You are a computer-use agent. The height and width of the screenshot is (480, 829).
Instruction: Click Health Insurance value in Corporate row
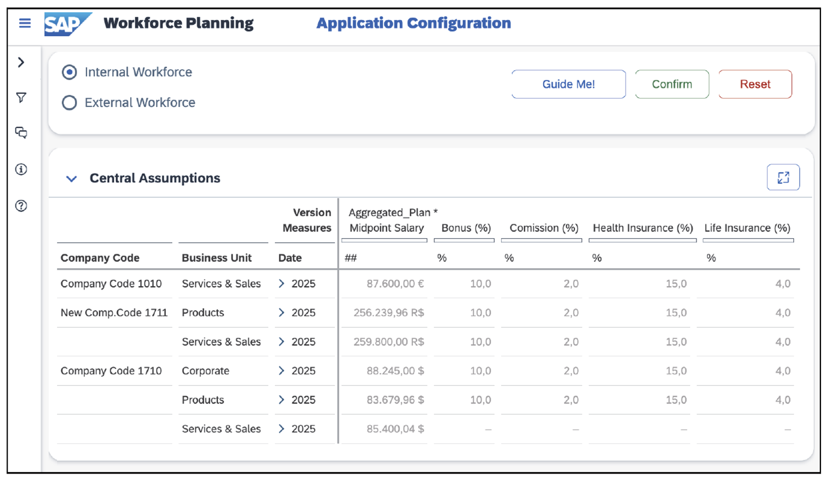click(x=676, y=371)
